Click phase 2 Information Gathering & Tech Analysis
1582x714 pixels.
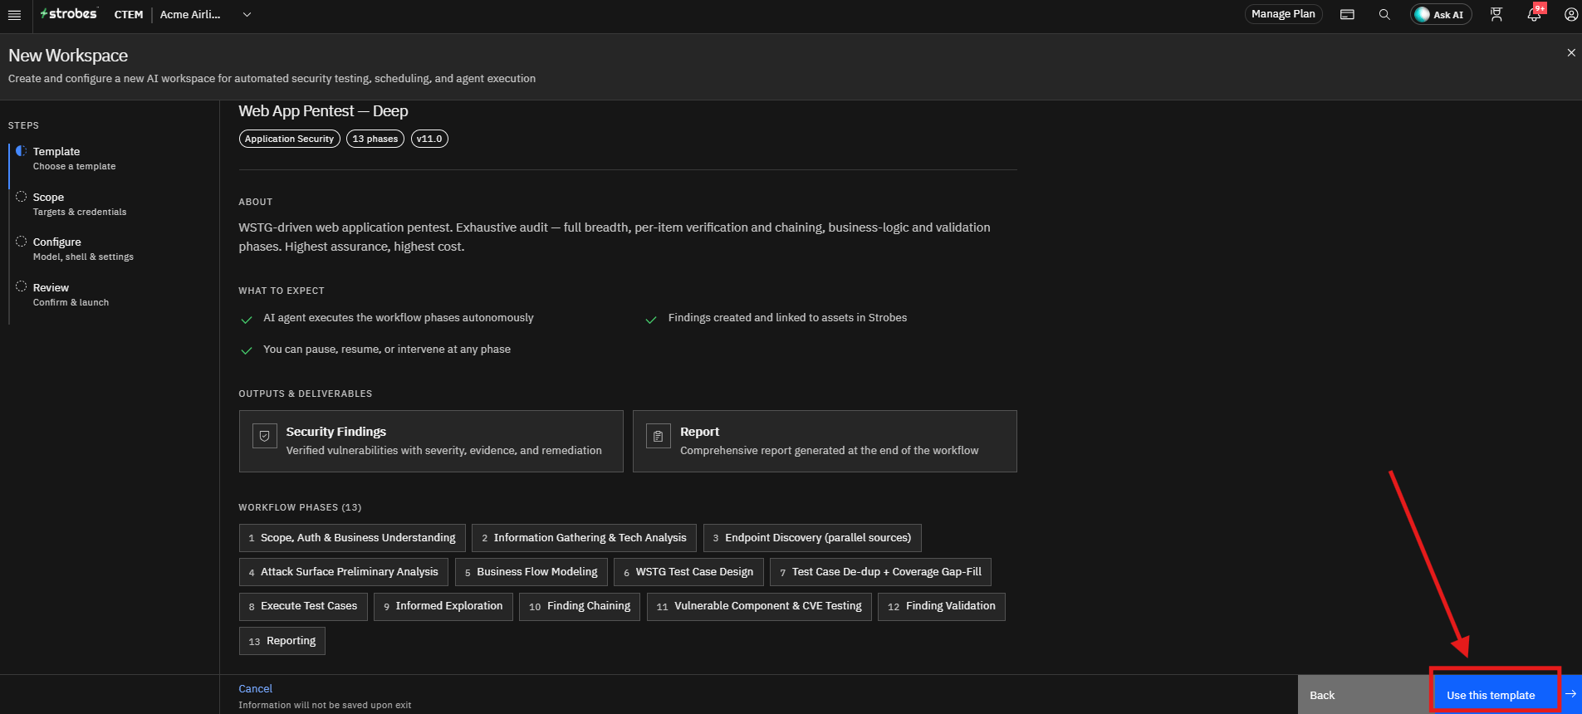[x=584, y=538]
